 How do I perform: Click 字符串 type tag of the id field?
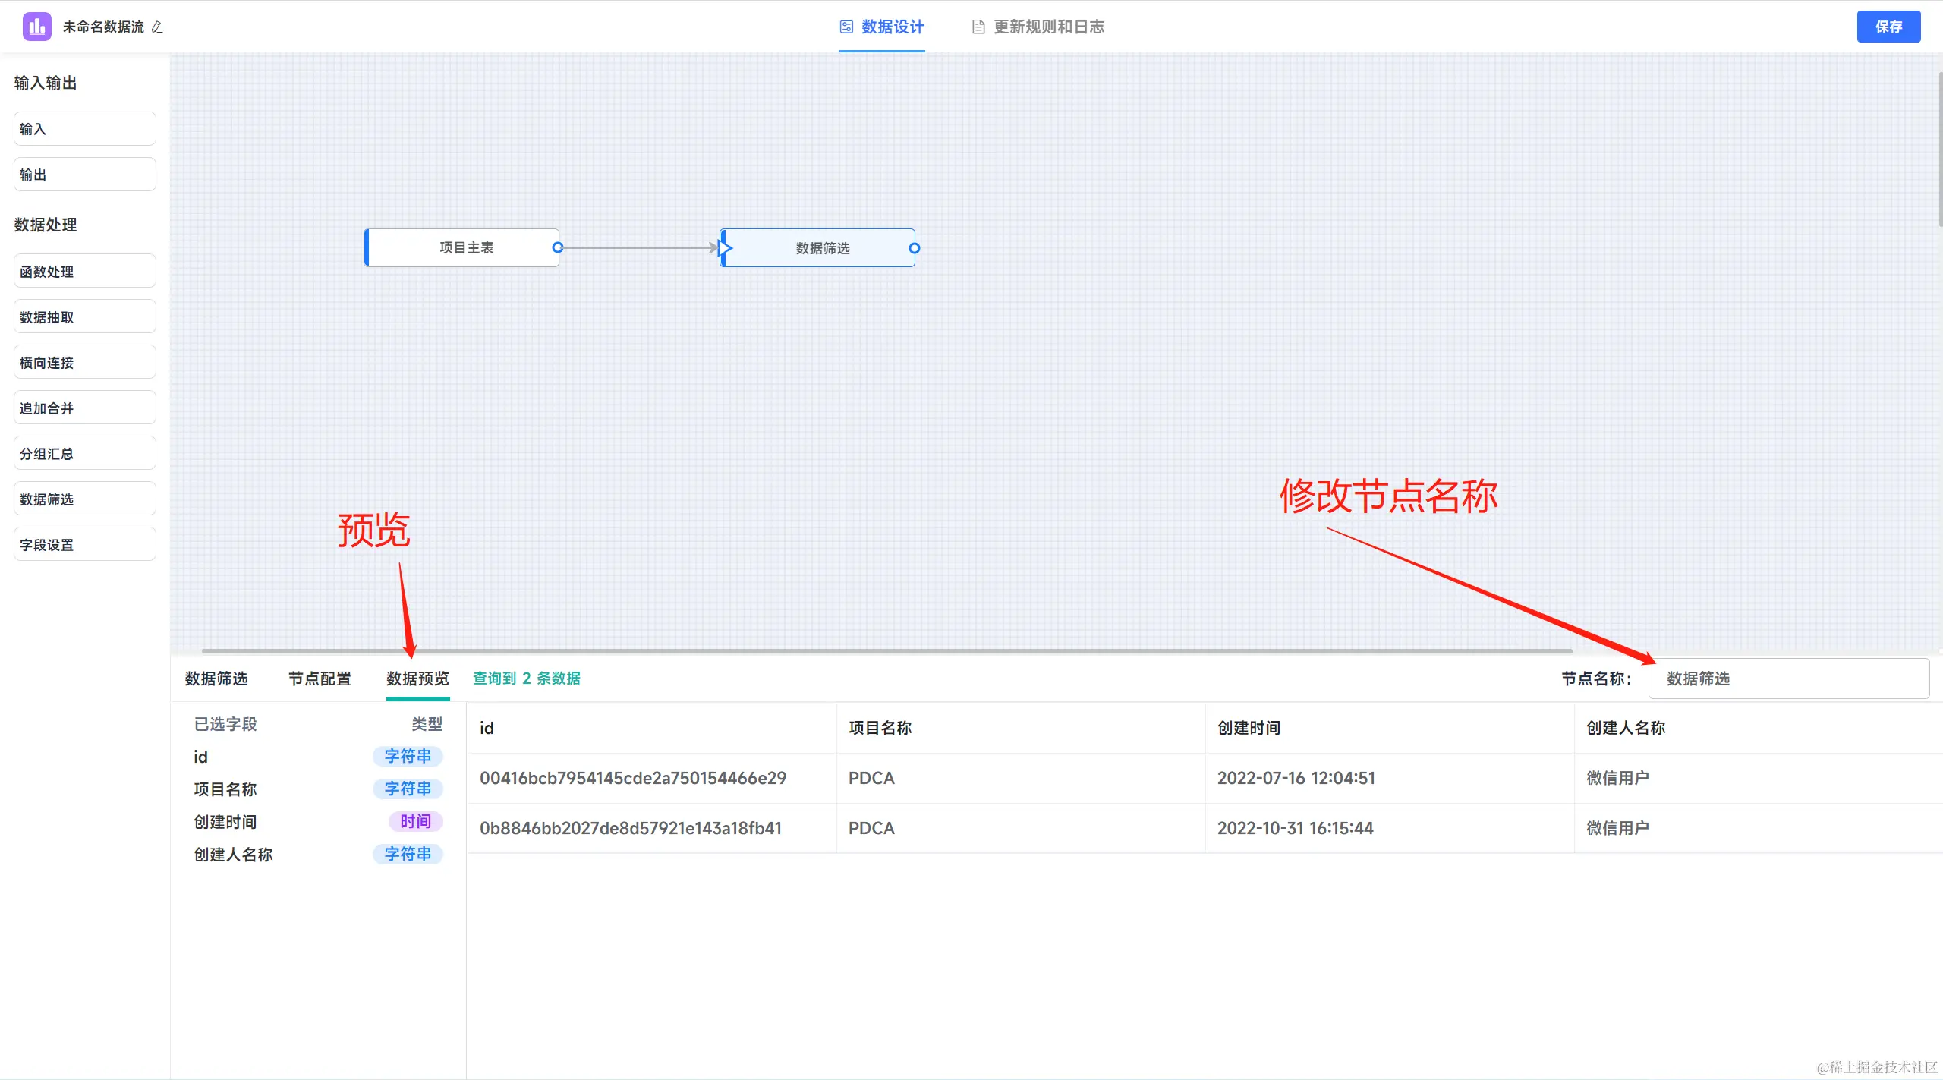coord(408,756)
